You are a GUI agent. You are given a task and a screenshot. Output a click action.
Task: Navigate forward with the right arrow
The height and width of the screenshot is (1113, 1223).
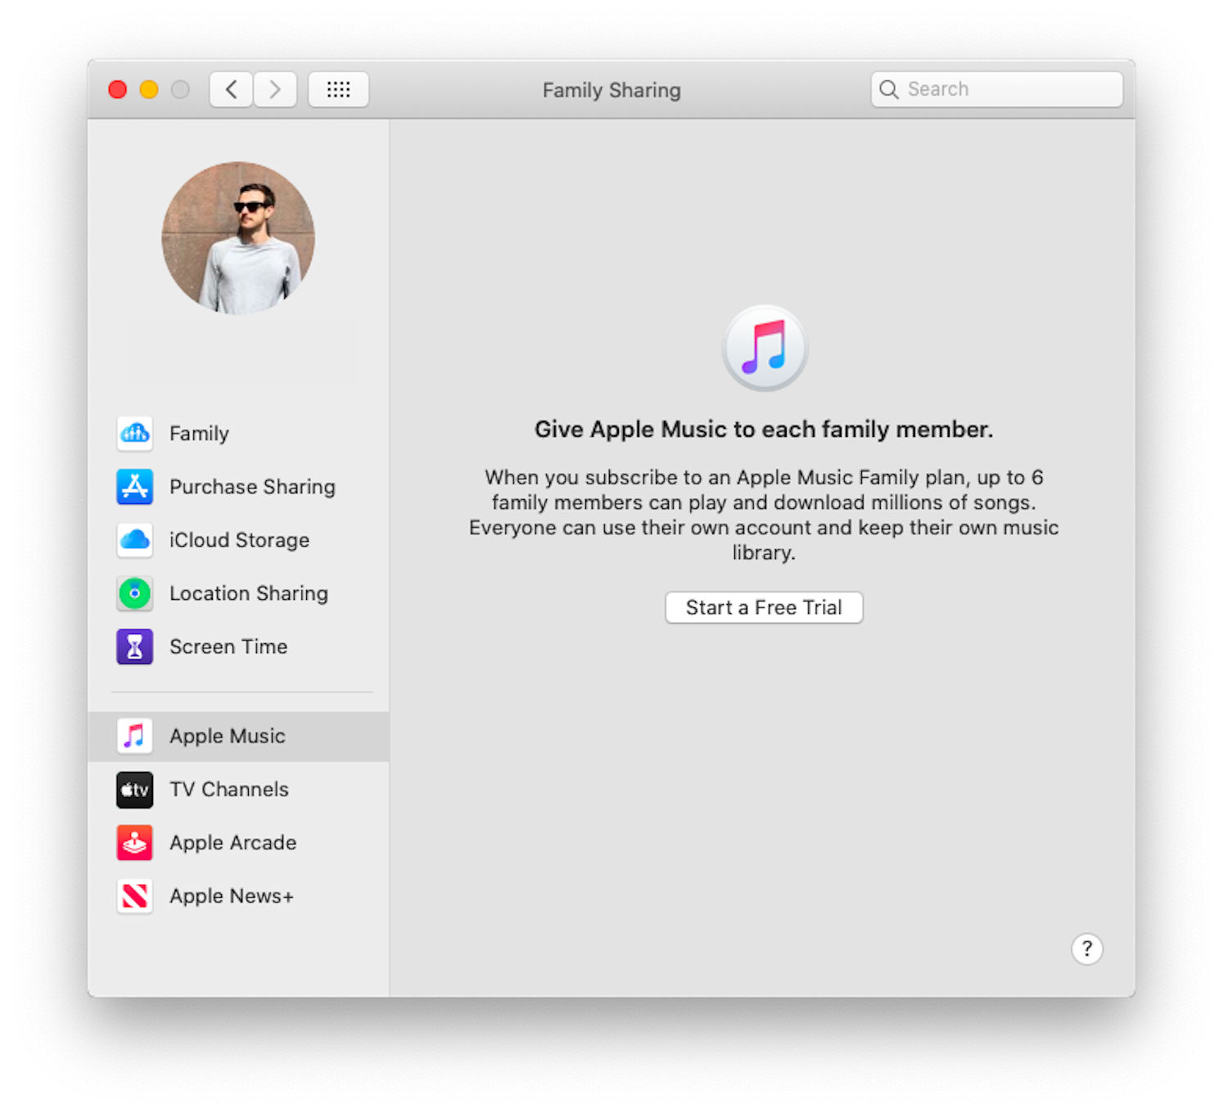pyautogui.click(x=275, y=89)
